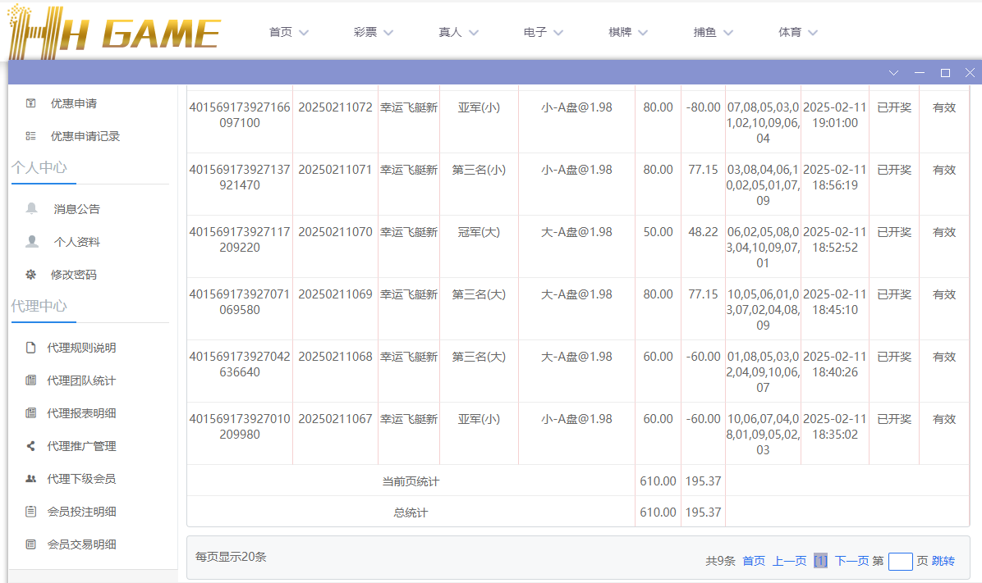Open the 棋牌 board games menu
The width and height of the screenshot is (982, 583).
[628, 31]
